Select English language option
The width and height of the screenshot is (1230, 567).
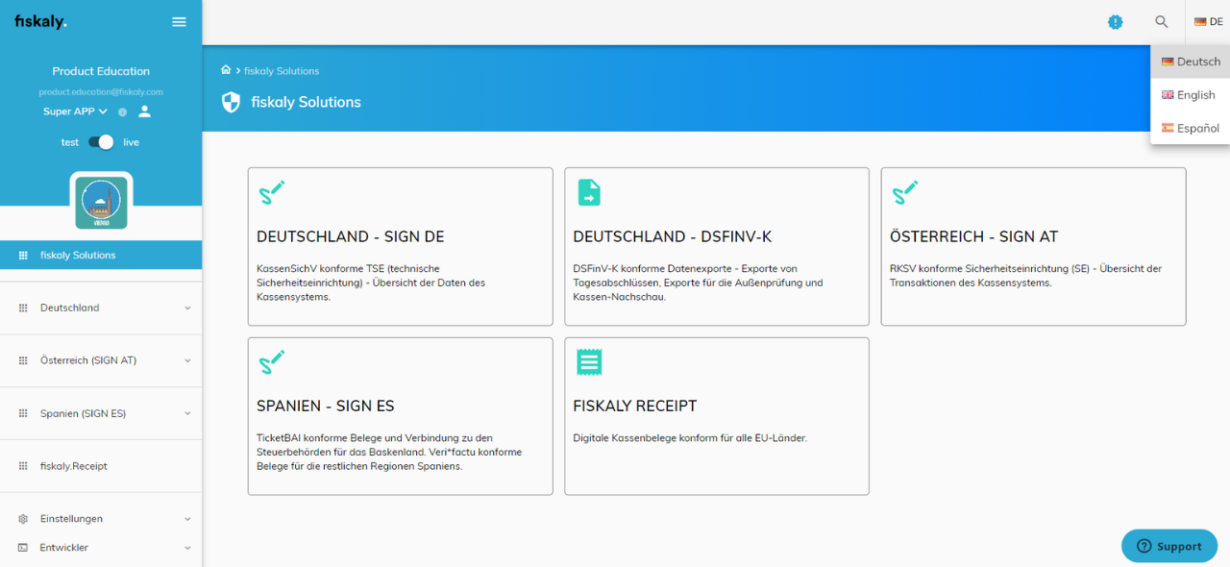click(x=1190, y=95)
